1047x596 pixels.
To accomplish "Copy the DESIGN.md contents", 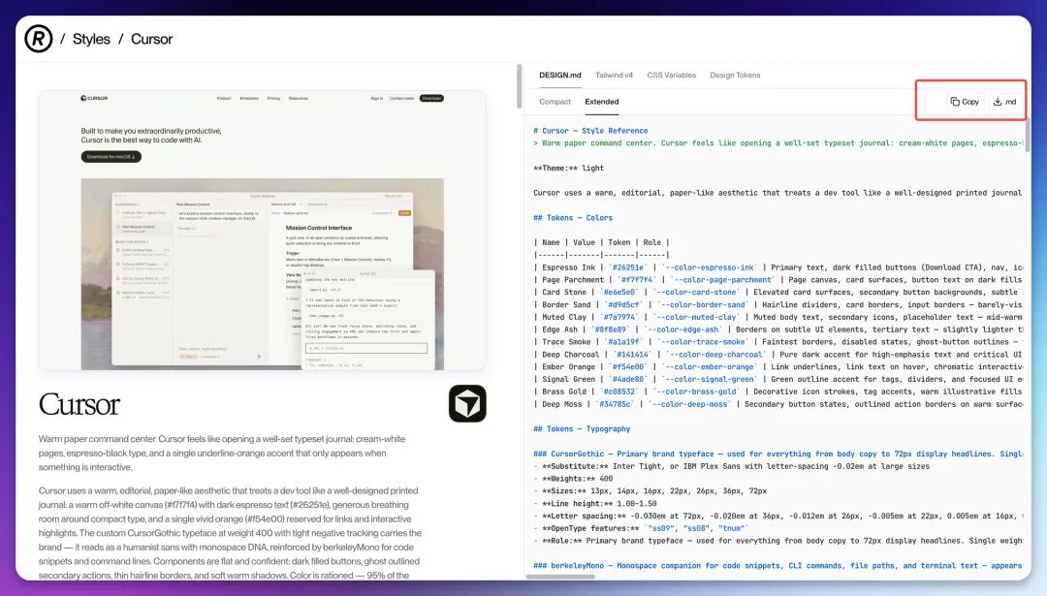I will pyautogui.click(x=965, y=102).
